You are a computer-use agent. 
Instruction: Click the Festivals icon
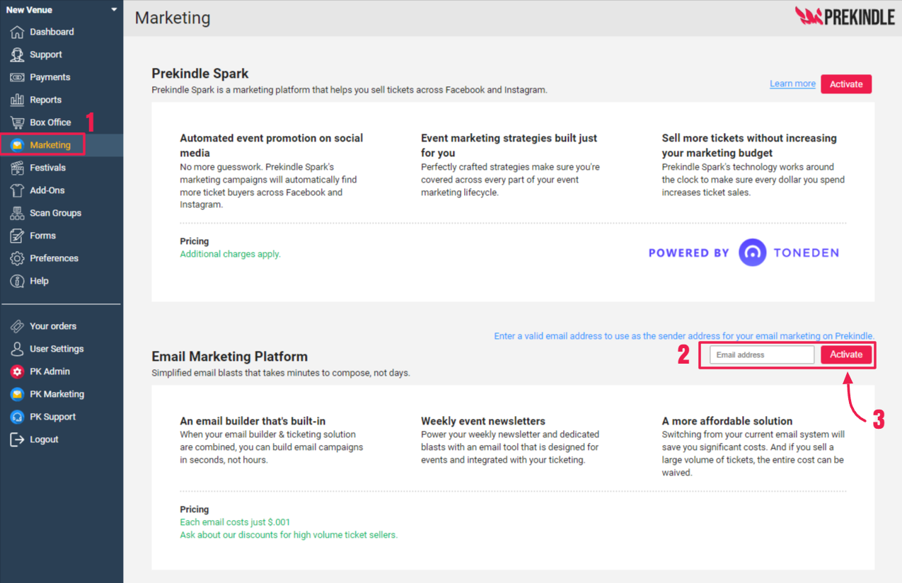coord(17,168)
